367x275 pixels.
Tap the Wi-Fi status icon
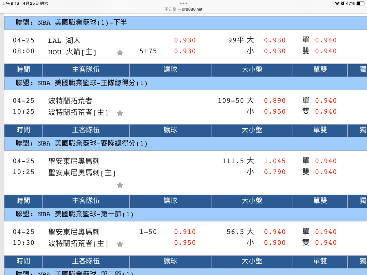(x=337, y=3)
